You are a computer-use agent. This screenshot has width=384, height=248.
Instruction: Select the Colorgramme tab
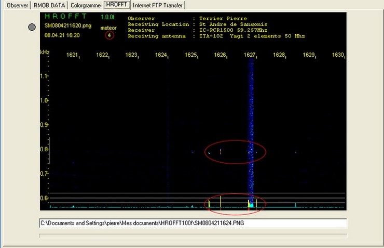click(x=86, y=5)
